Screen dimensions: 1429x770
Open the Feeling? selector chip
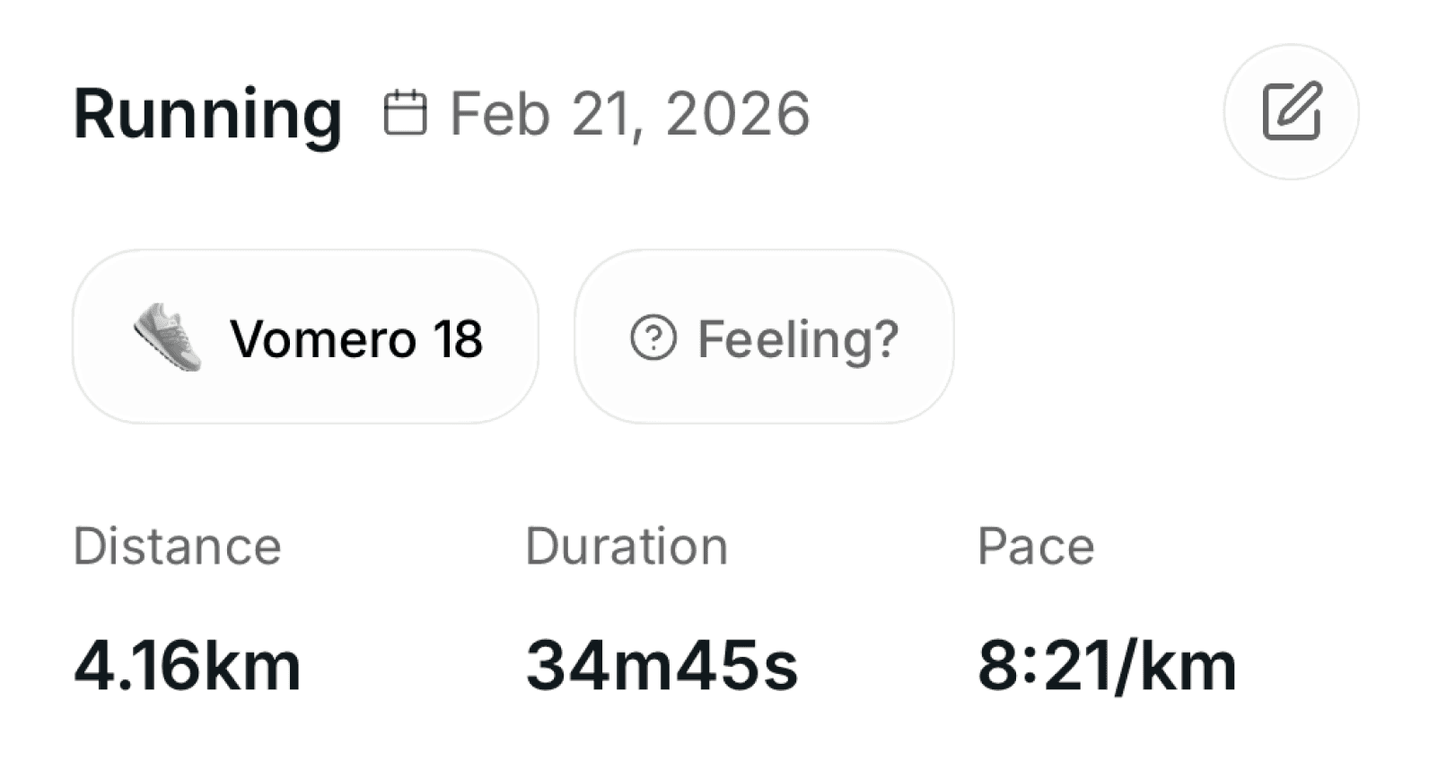tap(764, 337)
